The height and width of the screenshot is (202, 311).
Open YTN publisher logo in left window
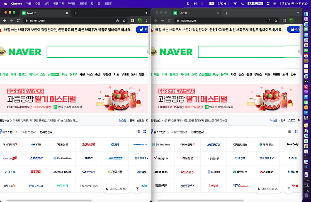pos(36,144)
